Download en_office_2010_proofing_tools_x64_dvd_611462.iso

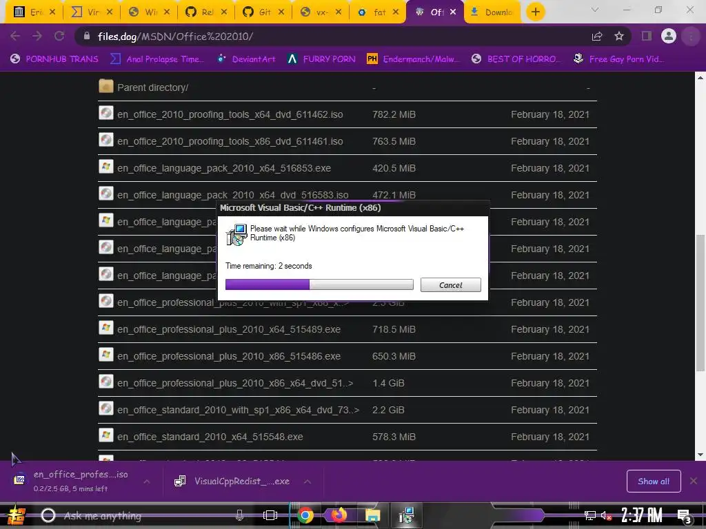[230, 114]
